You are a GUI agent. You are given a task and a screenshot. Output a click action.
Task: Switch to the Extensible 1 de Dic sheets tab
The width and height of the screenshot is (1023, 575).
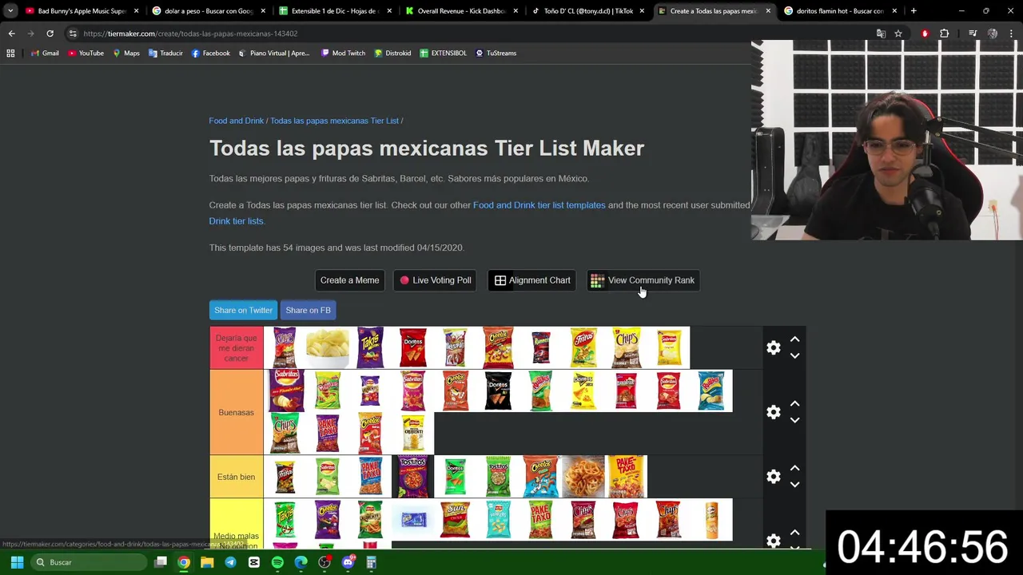pyautogui.click(x=334, y=11)
